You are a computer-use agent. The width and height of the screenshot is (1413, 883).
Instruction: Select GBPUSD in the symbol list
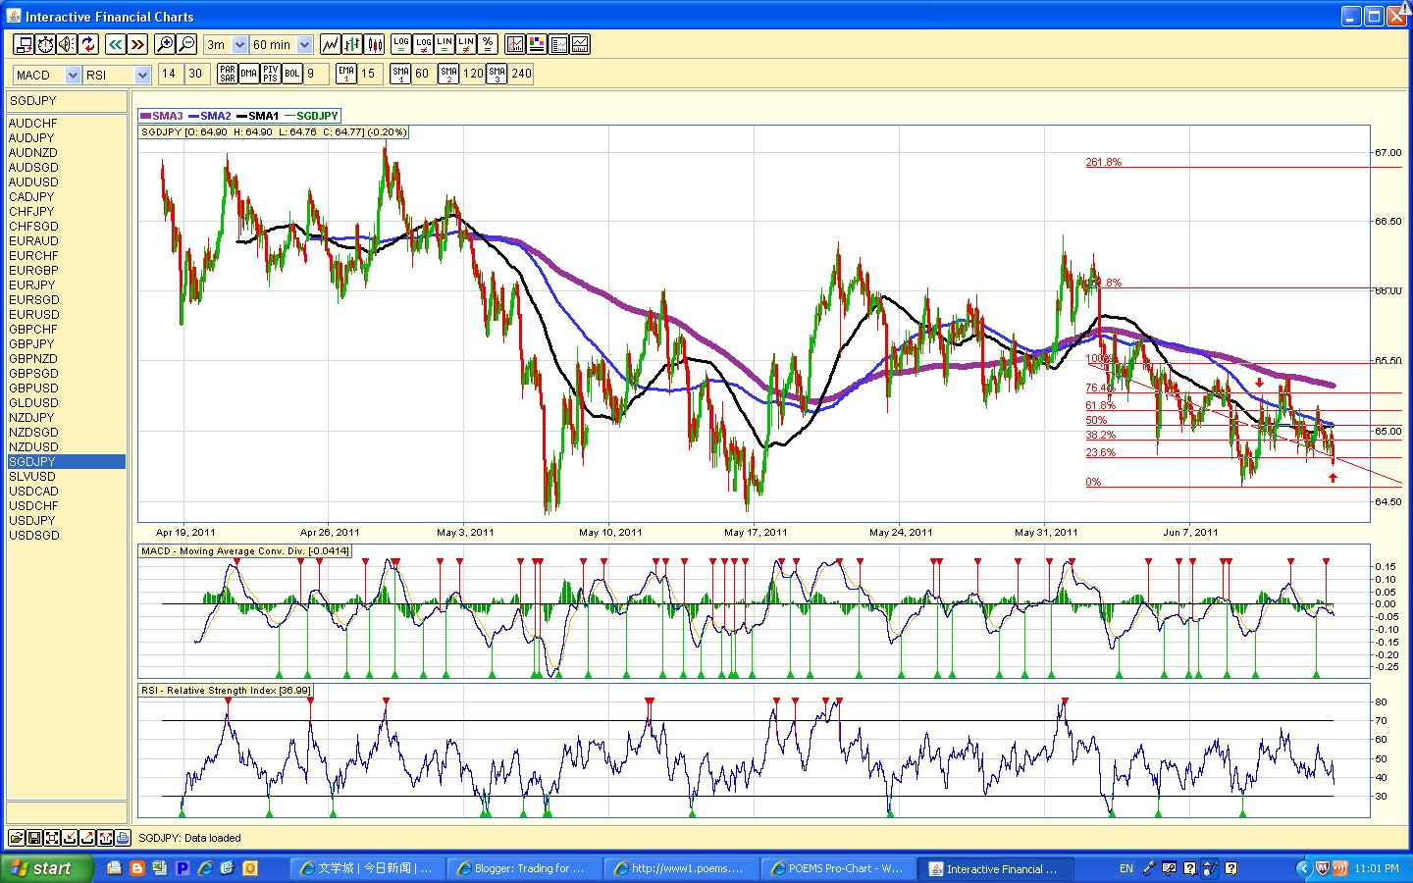click(66, 388)
